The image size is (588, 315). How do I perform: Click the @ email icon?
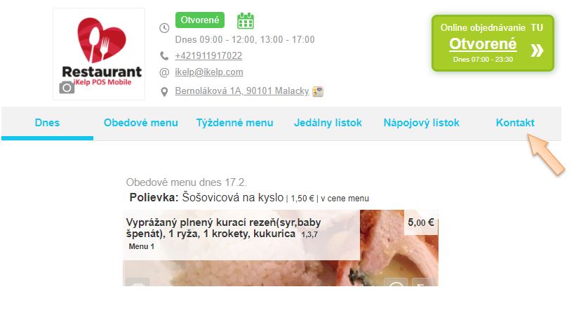click(164, 72)
